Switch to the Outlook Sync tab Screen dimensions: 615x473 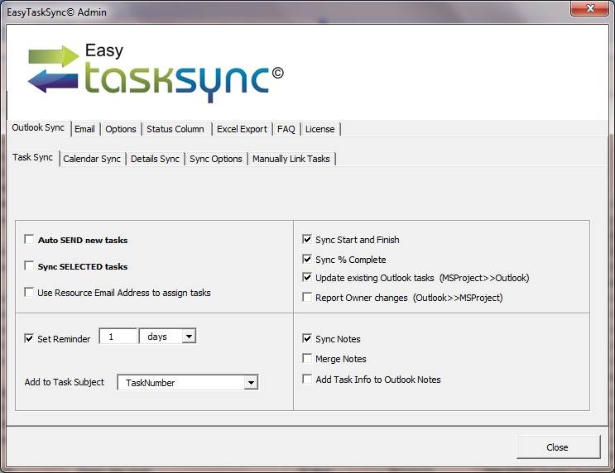coord(38,127)
